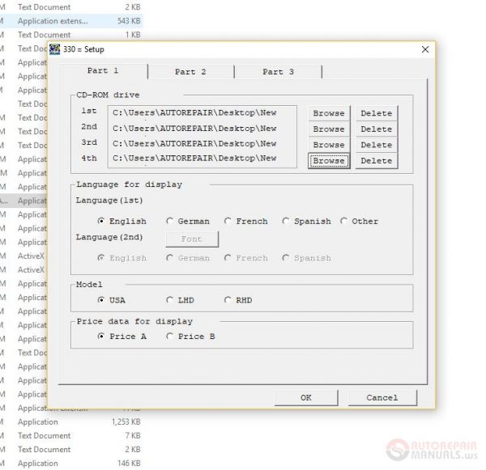The height and width of the screenshot is (470, 486).
Task: Open the Part 3 tab
Action: tap(279, 72)
